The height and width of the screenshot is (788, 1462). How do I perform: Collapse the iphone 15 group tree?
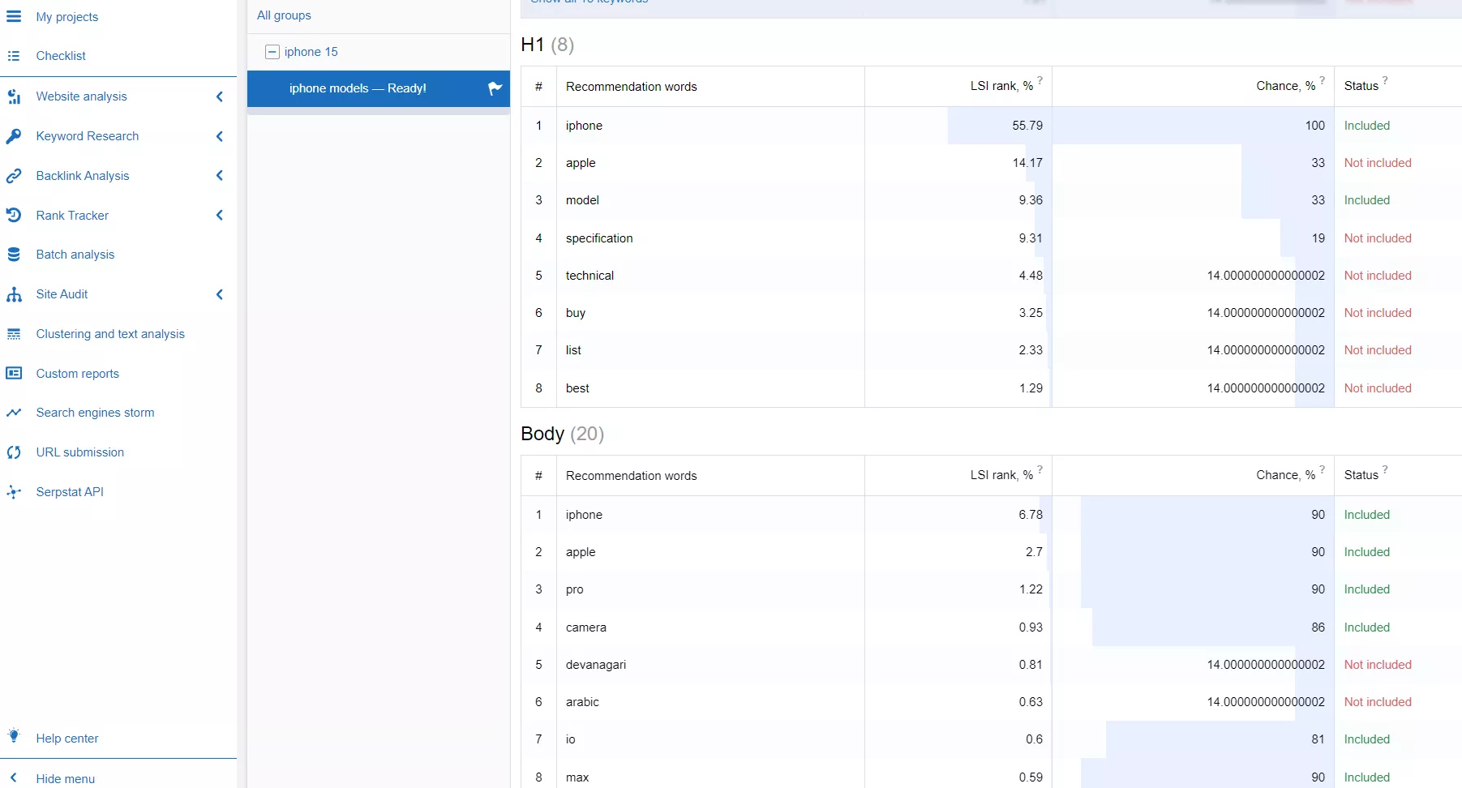[x=272, y=52]
